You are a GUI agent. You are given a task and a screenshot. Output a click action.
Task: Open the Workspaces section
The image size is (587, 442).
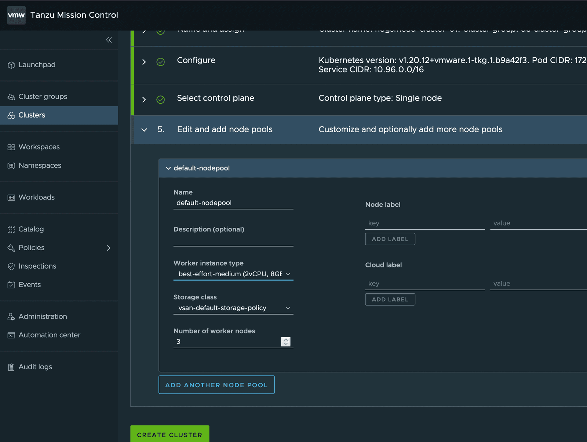[39, 147]
